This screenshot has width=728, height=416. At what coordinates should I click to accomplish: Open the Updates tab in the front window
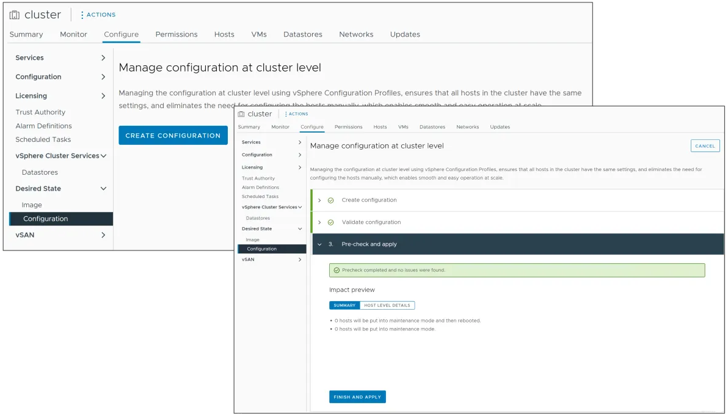(500, 127)
